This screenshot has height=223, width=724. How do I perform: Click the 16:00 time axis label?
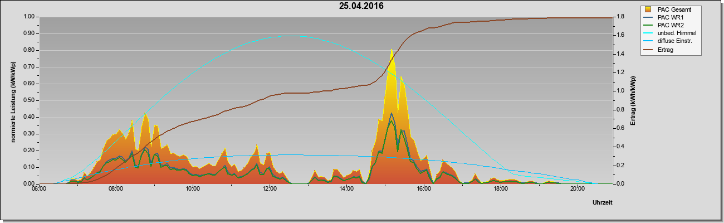423,188
